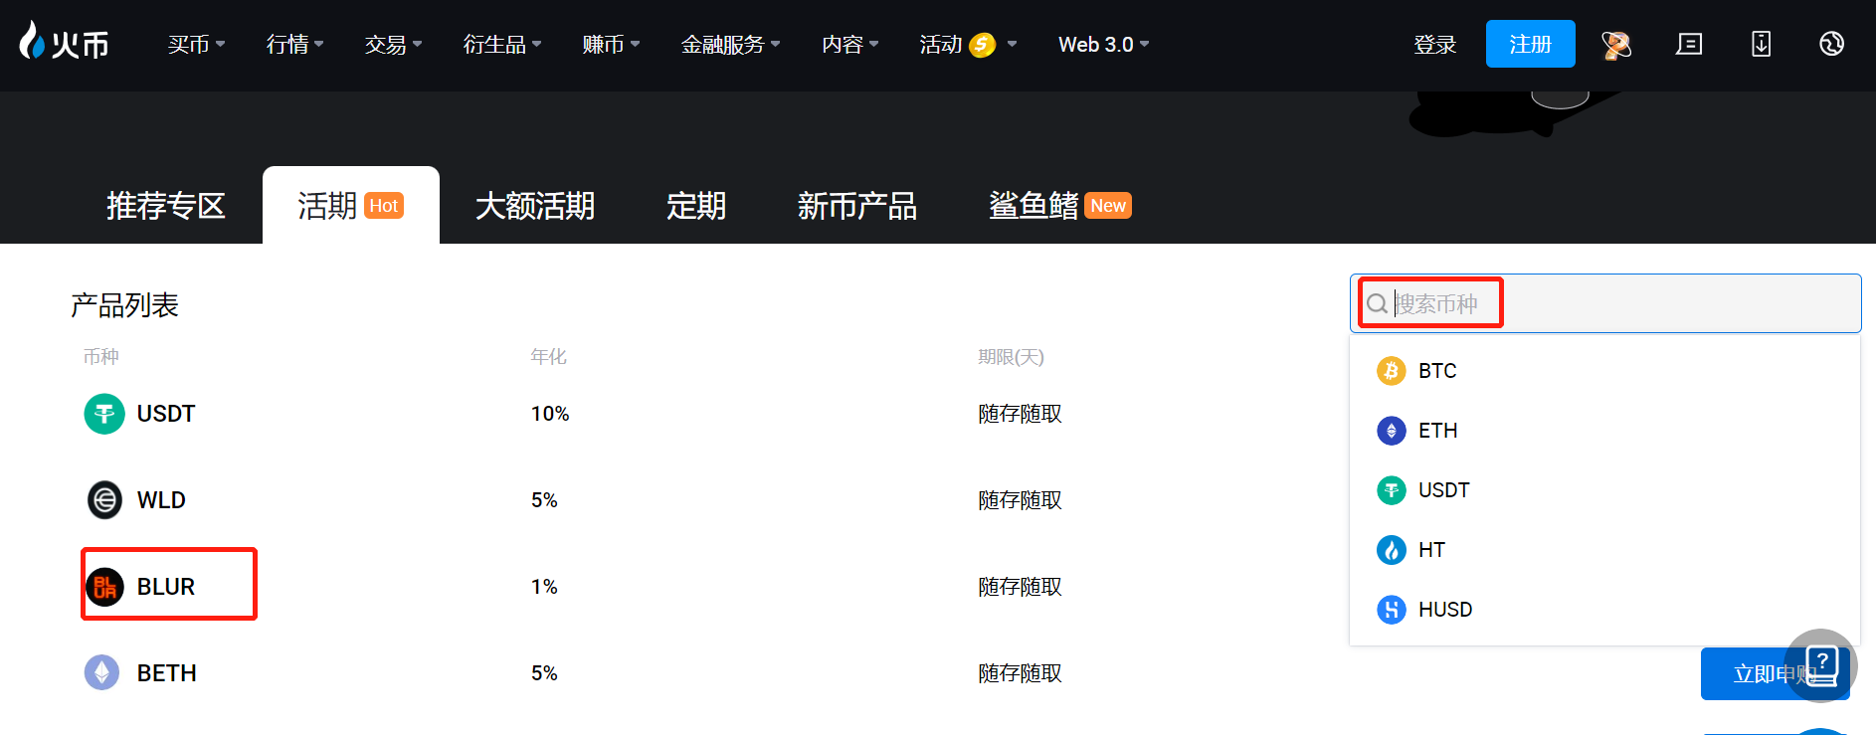Click the Tether icon in dropdown
Screen dimensions: 1876x735
1392,490
